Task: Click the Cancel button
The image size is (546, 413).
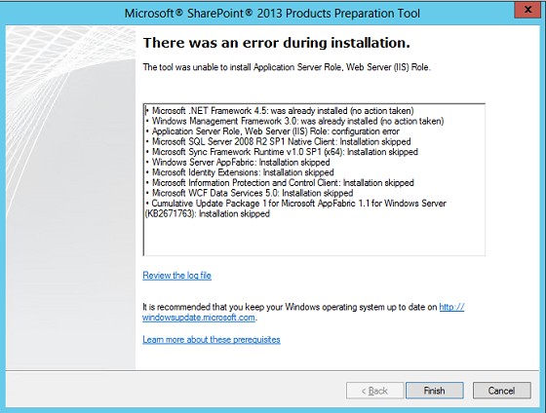Action: coord(501,391)
